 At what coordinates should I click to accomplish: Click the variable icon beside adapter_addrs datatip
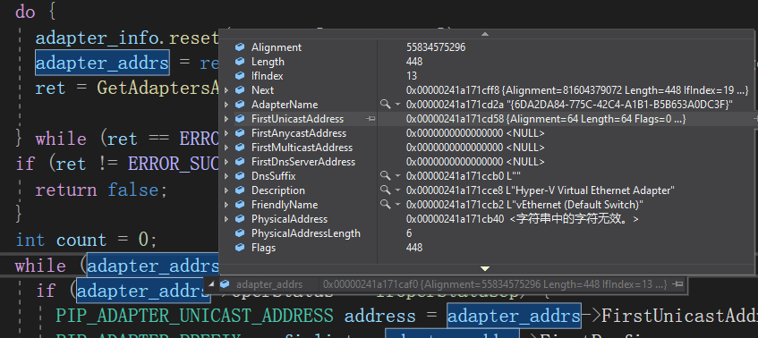pos(225,284)
